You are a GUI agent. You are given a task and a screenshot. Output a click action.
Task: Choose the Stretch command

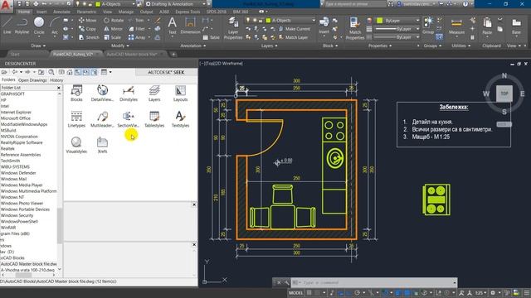[x=89, y=37]
